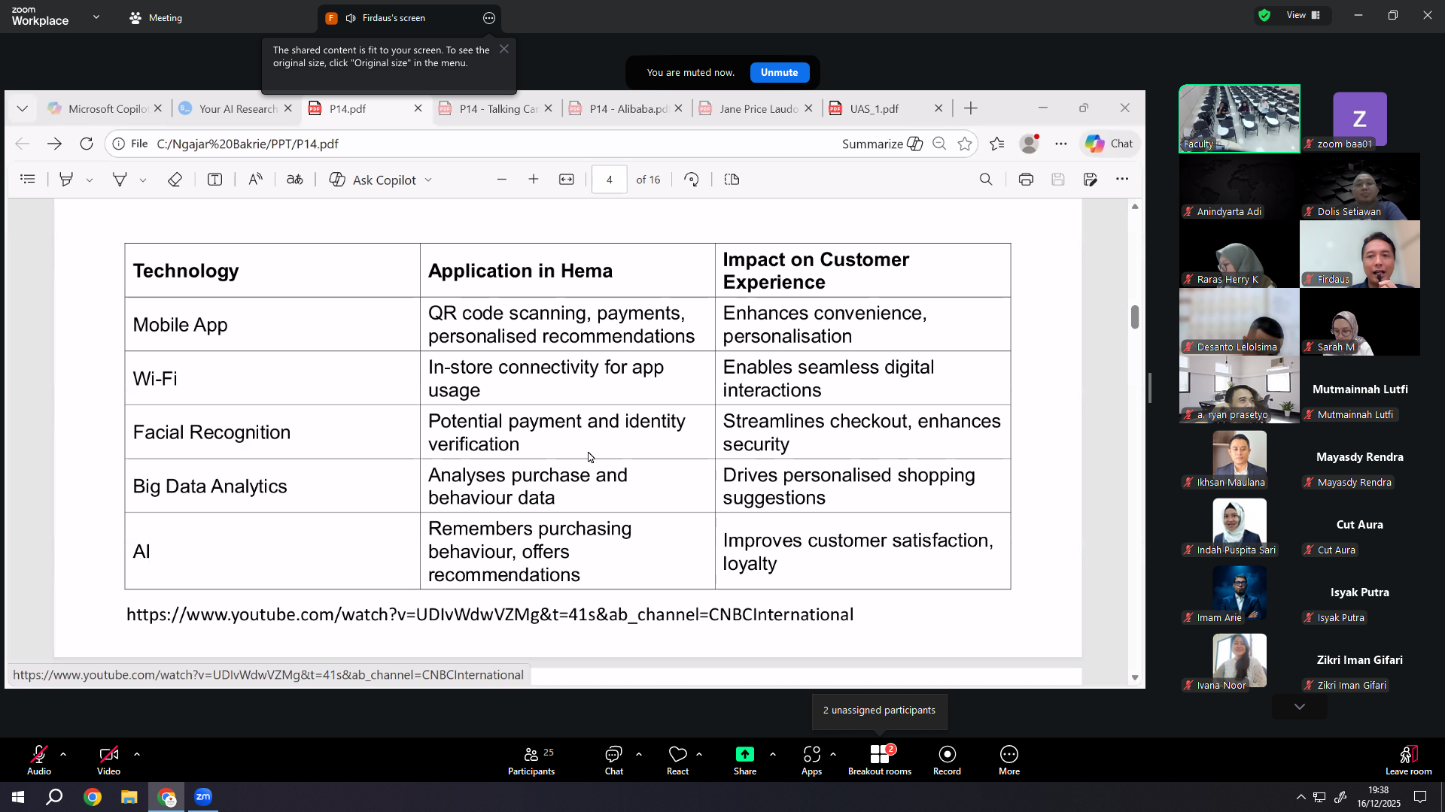Open Breakout rooms
Screen dimensions: 1445x812
(880, 760)
